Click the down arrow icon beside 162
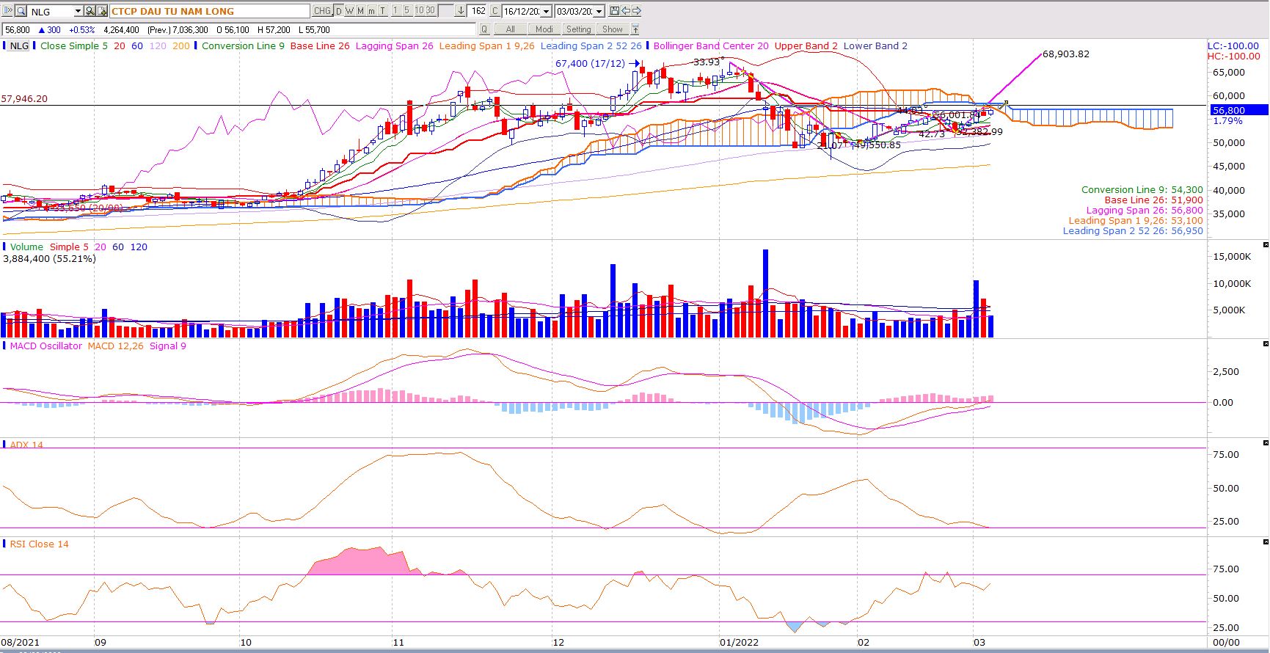Screen dimensions: 1270x653 pyautogui.click(x=461, y=11)
